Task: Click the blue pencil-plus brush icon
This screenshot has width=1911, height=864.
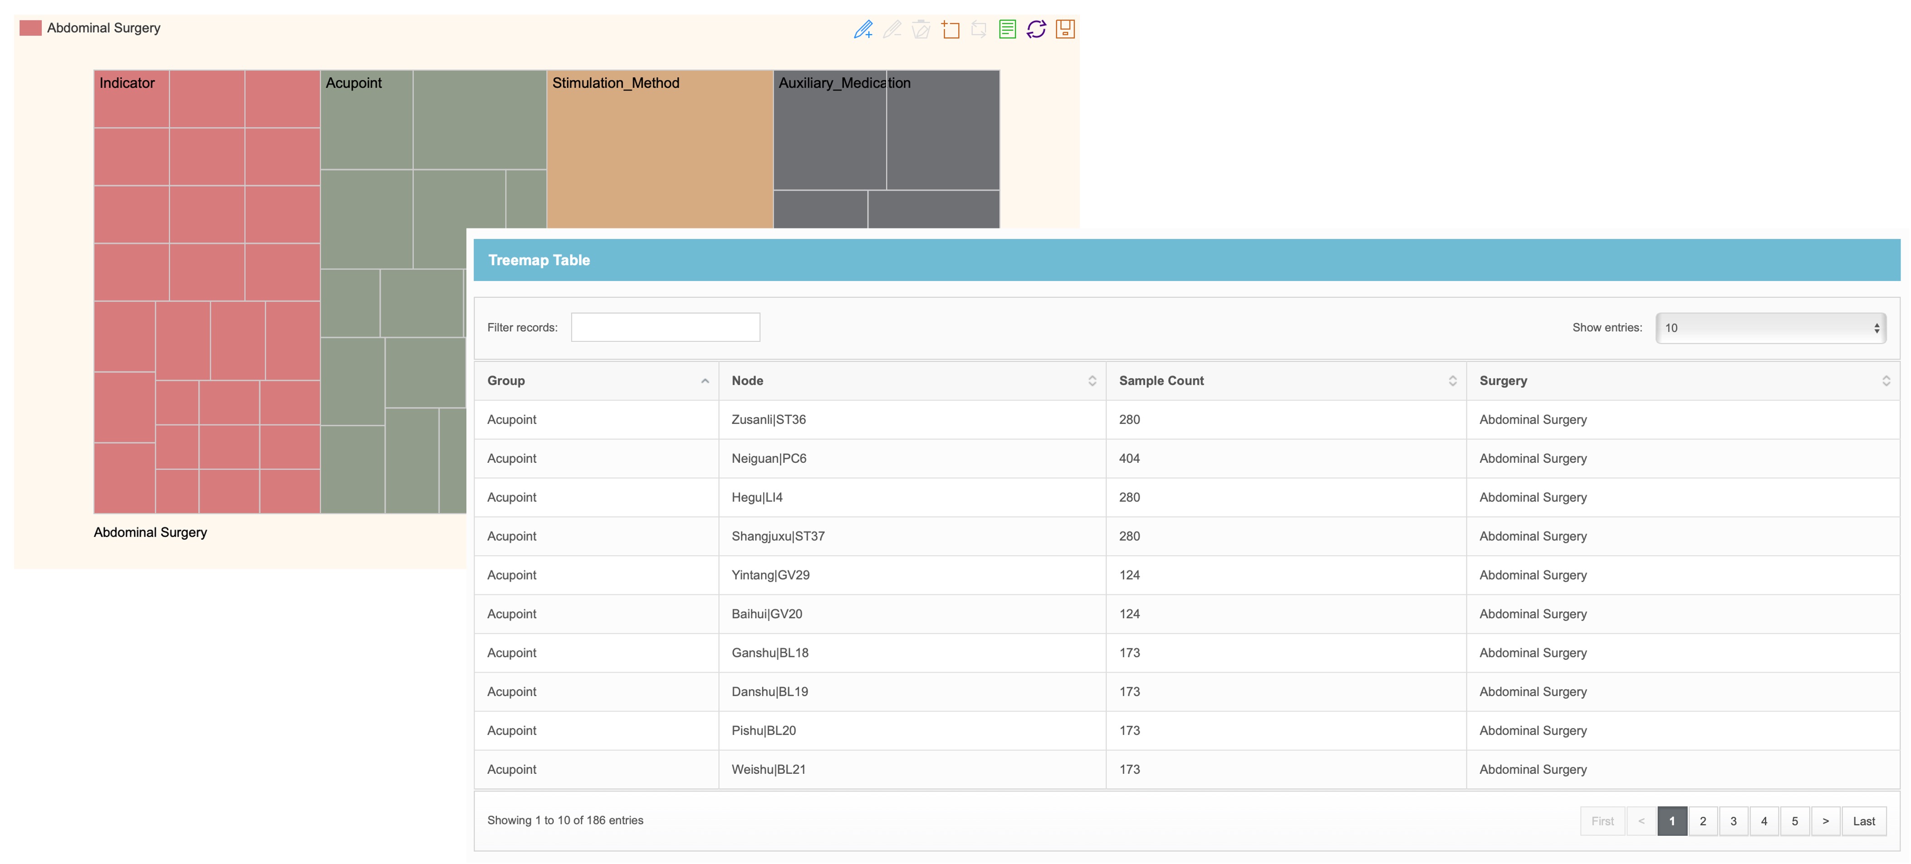Action: (x=863, y=29)
